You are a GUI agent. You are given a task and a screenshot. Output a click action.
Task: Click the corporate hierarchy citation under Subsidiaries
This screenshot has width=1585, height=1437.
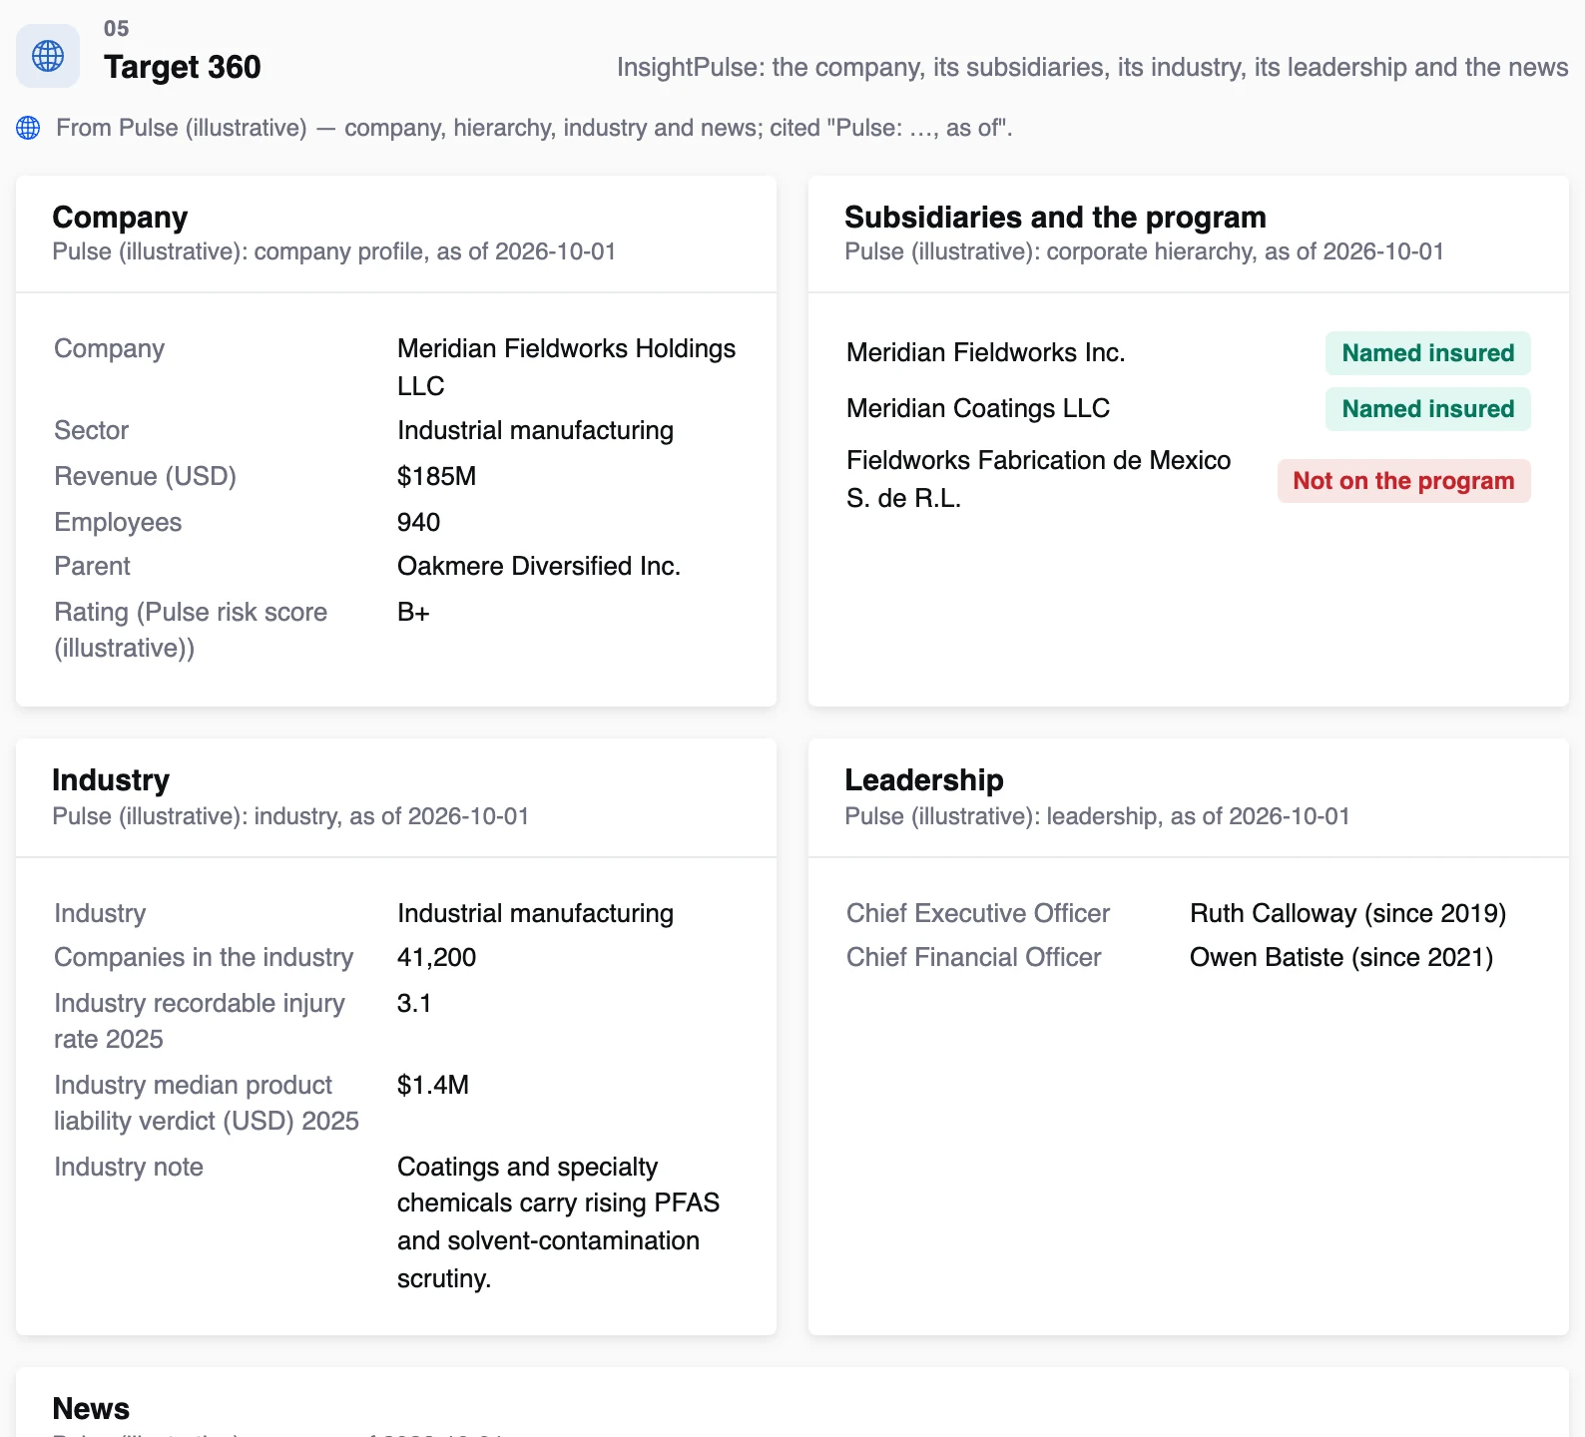pos(1144,251)
